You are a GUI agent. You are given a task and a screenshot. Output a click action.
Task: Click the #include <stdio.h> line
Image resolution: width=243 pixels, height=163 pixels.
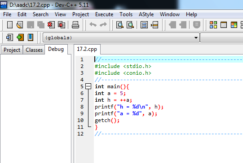[x=123, y=66]
